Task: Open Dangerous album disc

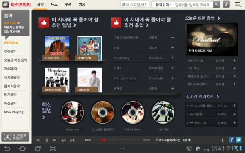Action: [x=73, y=112]
